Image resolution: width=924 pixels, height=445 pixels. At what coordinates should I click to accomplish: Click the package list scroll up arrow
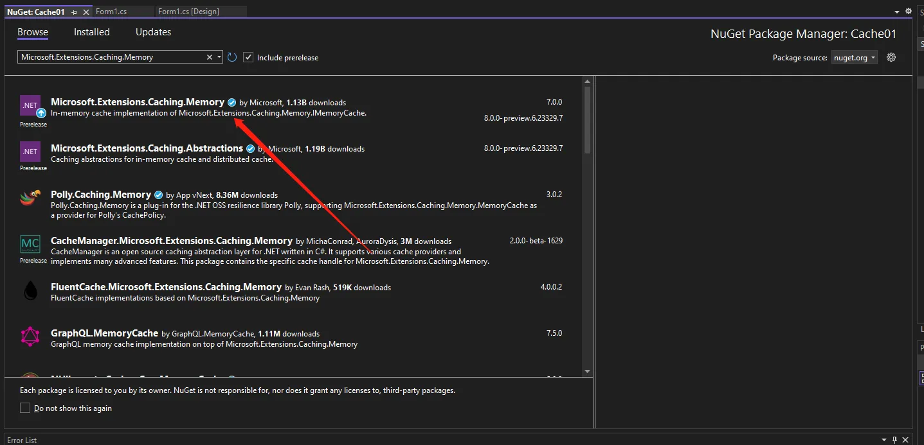[x=587, y=81]
